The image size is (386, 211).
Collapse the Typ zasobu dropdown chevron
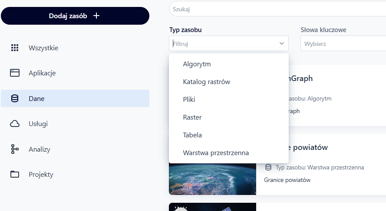click(x=281, y=43)
